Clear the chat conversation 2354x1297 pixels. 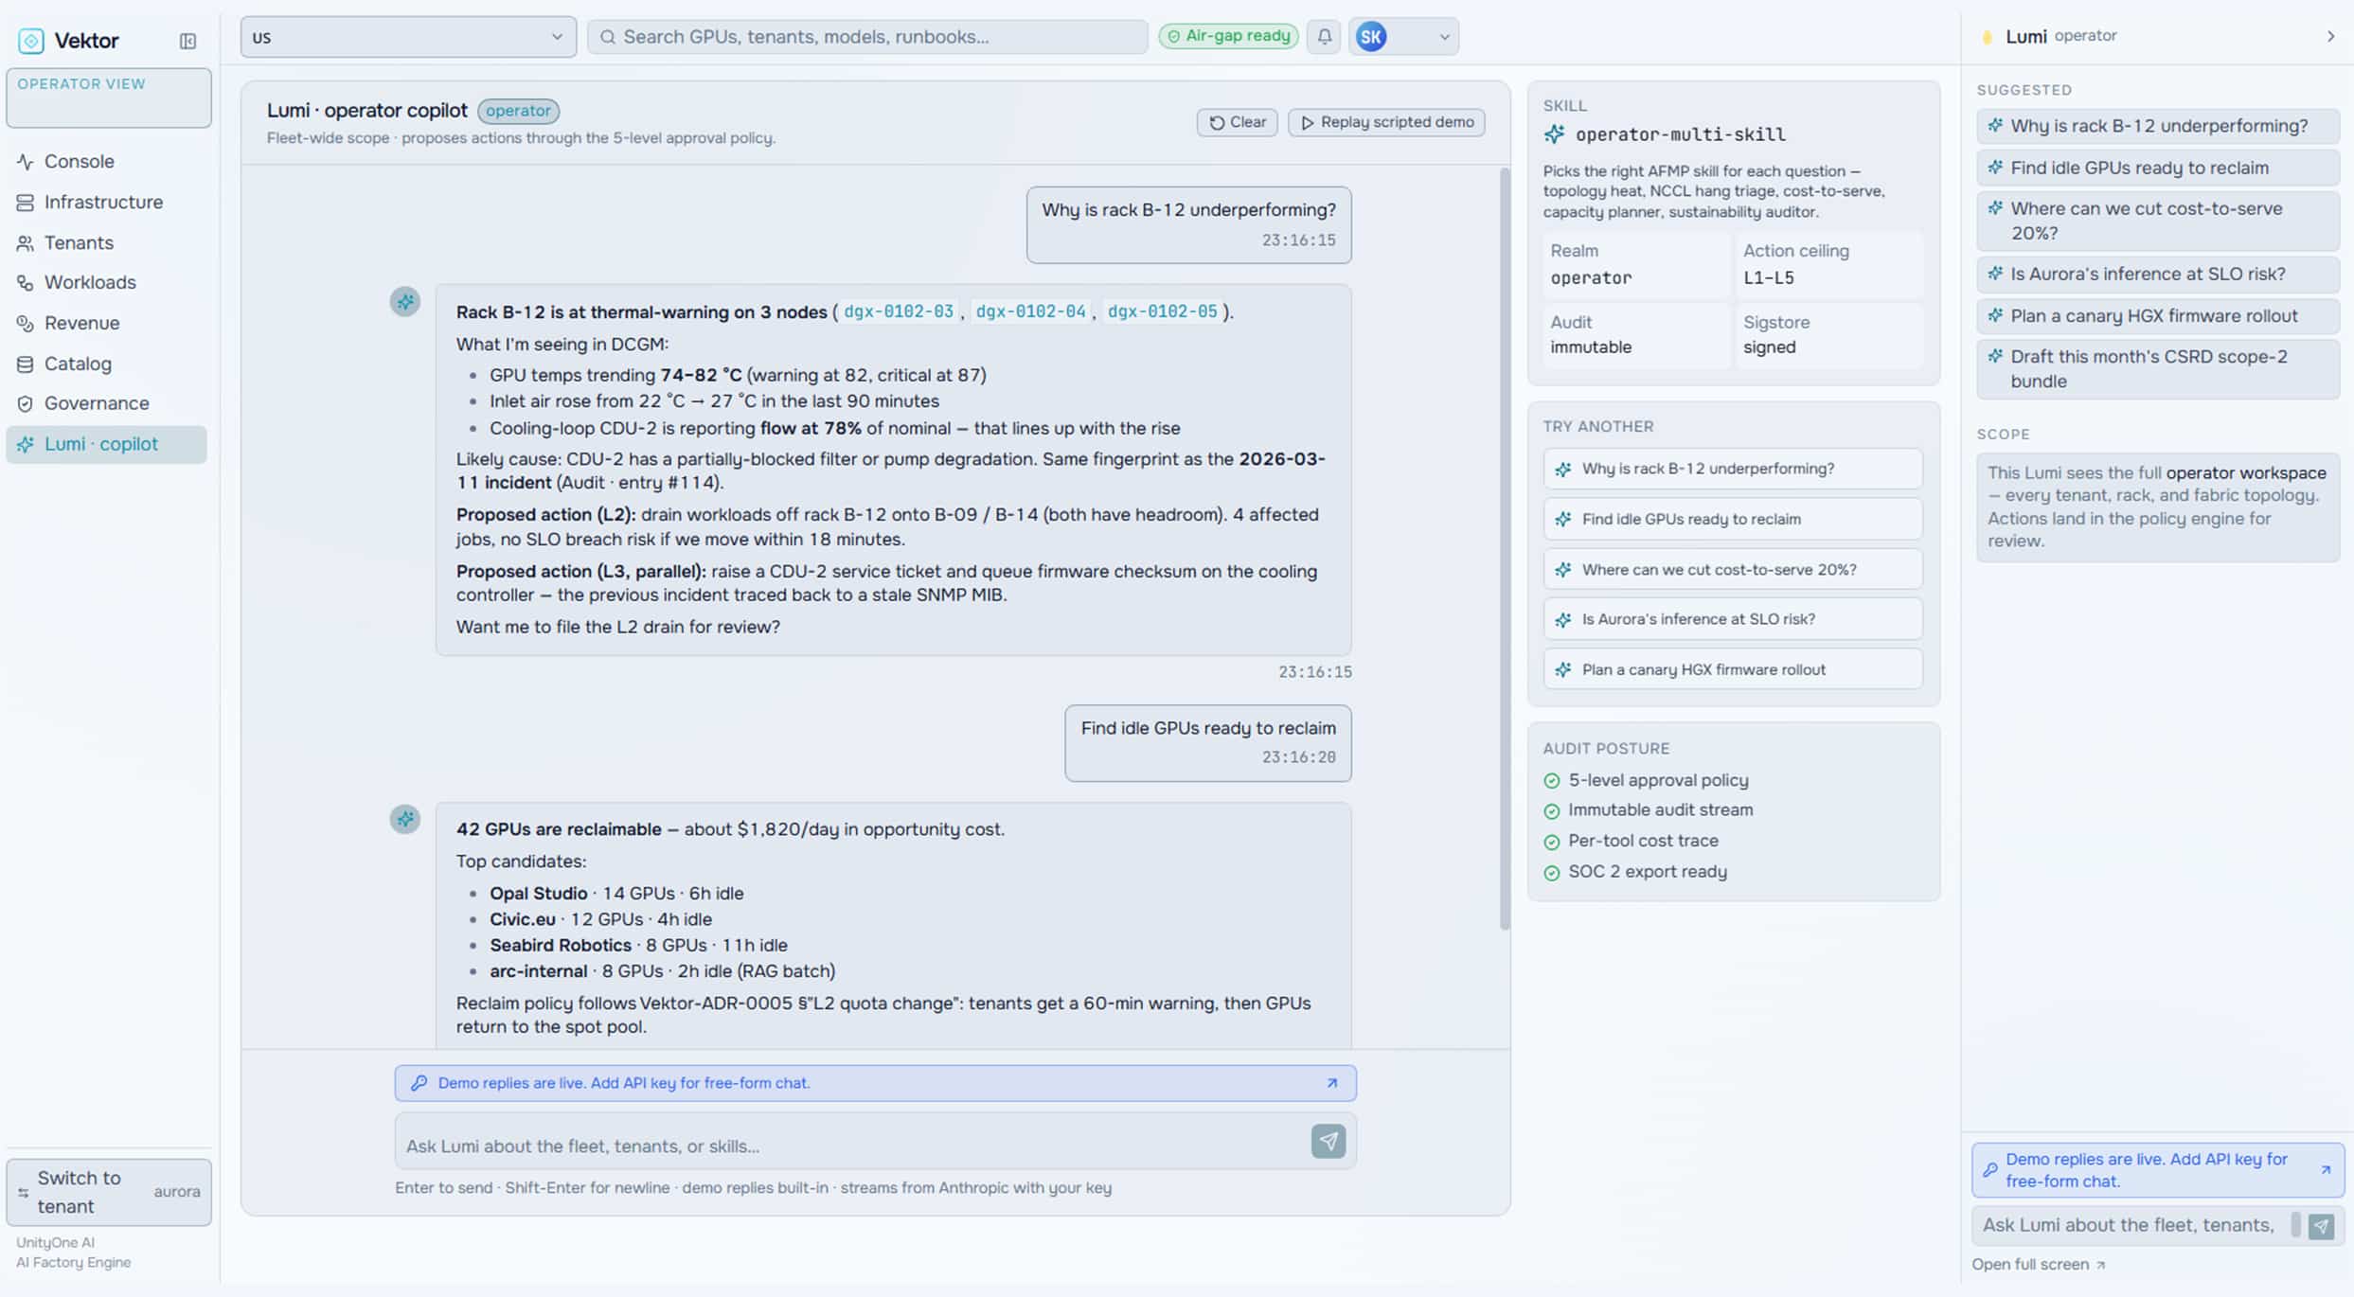tap(1237, 122)
